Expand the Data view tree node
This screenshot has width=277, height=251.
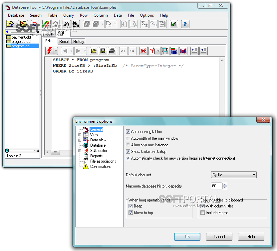pos(80,140)
